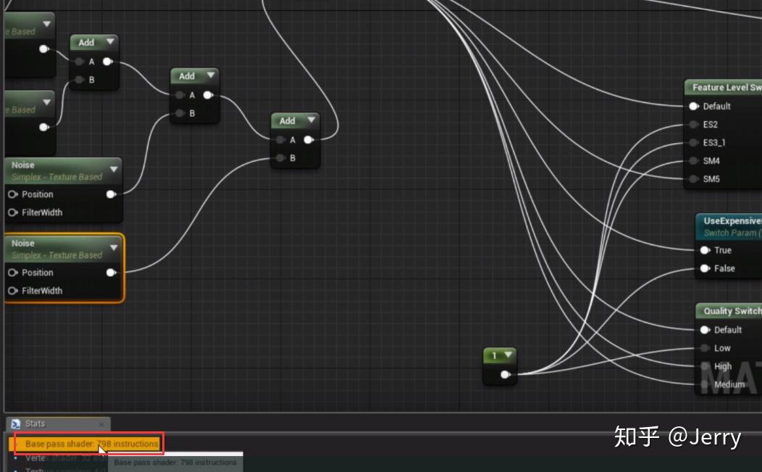The image size is (762, 472).
Task: Click the output pin of the topmost Add node
Action: (x=107, y=62)
